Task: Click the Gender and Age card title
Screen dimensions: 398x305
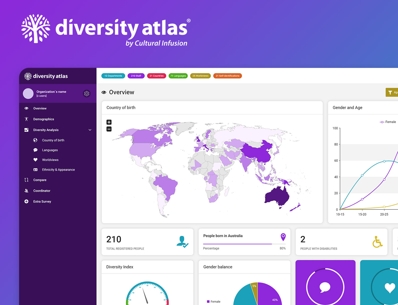Action: click(347, 108)
